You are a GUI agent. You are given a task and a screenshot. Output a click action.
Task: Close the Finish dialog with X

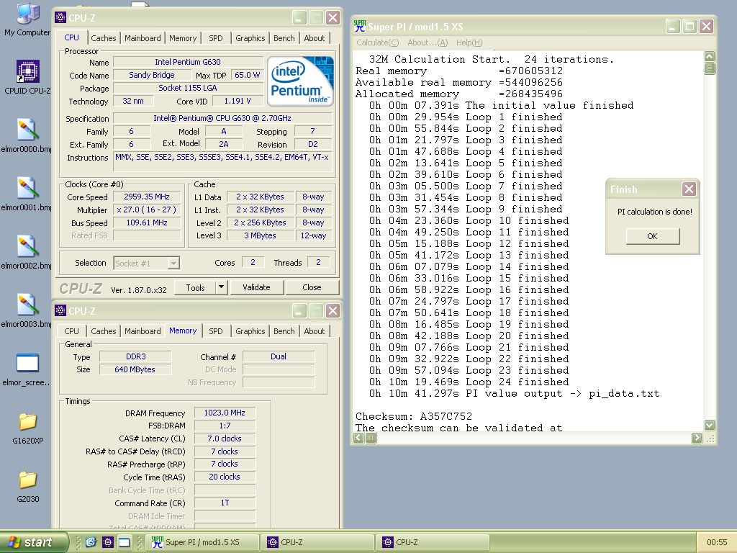pyautogui.click(x=689, y=189)
